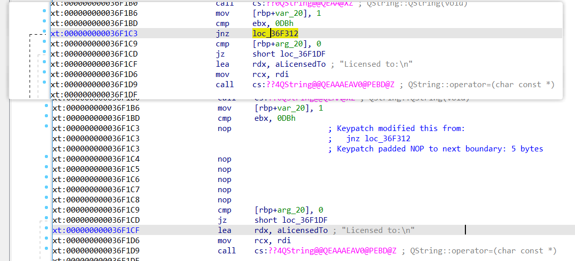Click aLicensedTo operand in the highlighted lower row
Viewport: 575px width, 261px height.
302,230
